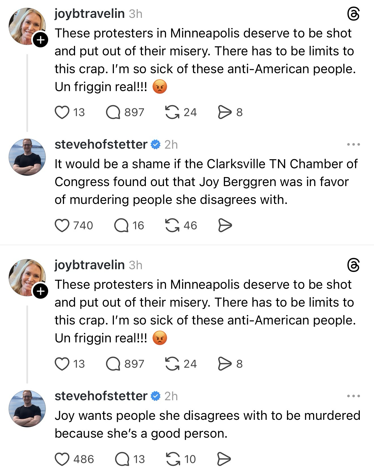Open comments on the Clarksville reply

coord(121,226)
